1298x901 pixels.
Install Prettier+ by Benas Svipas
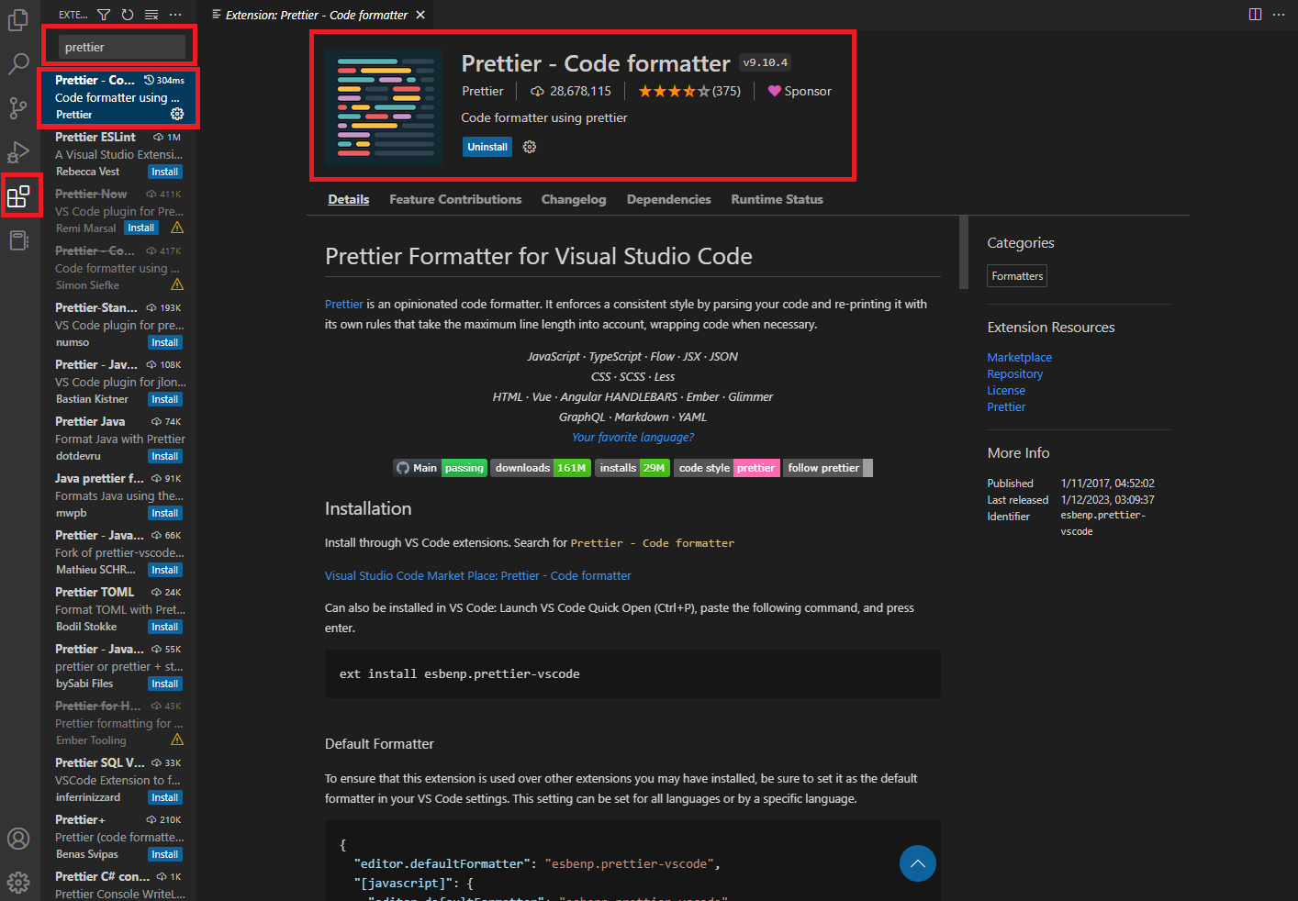pos(165,854)
